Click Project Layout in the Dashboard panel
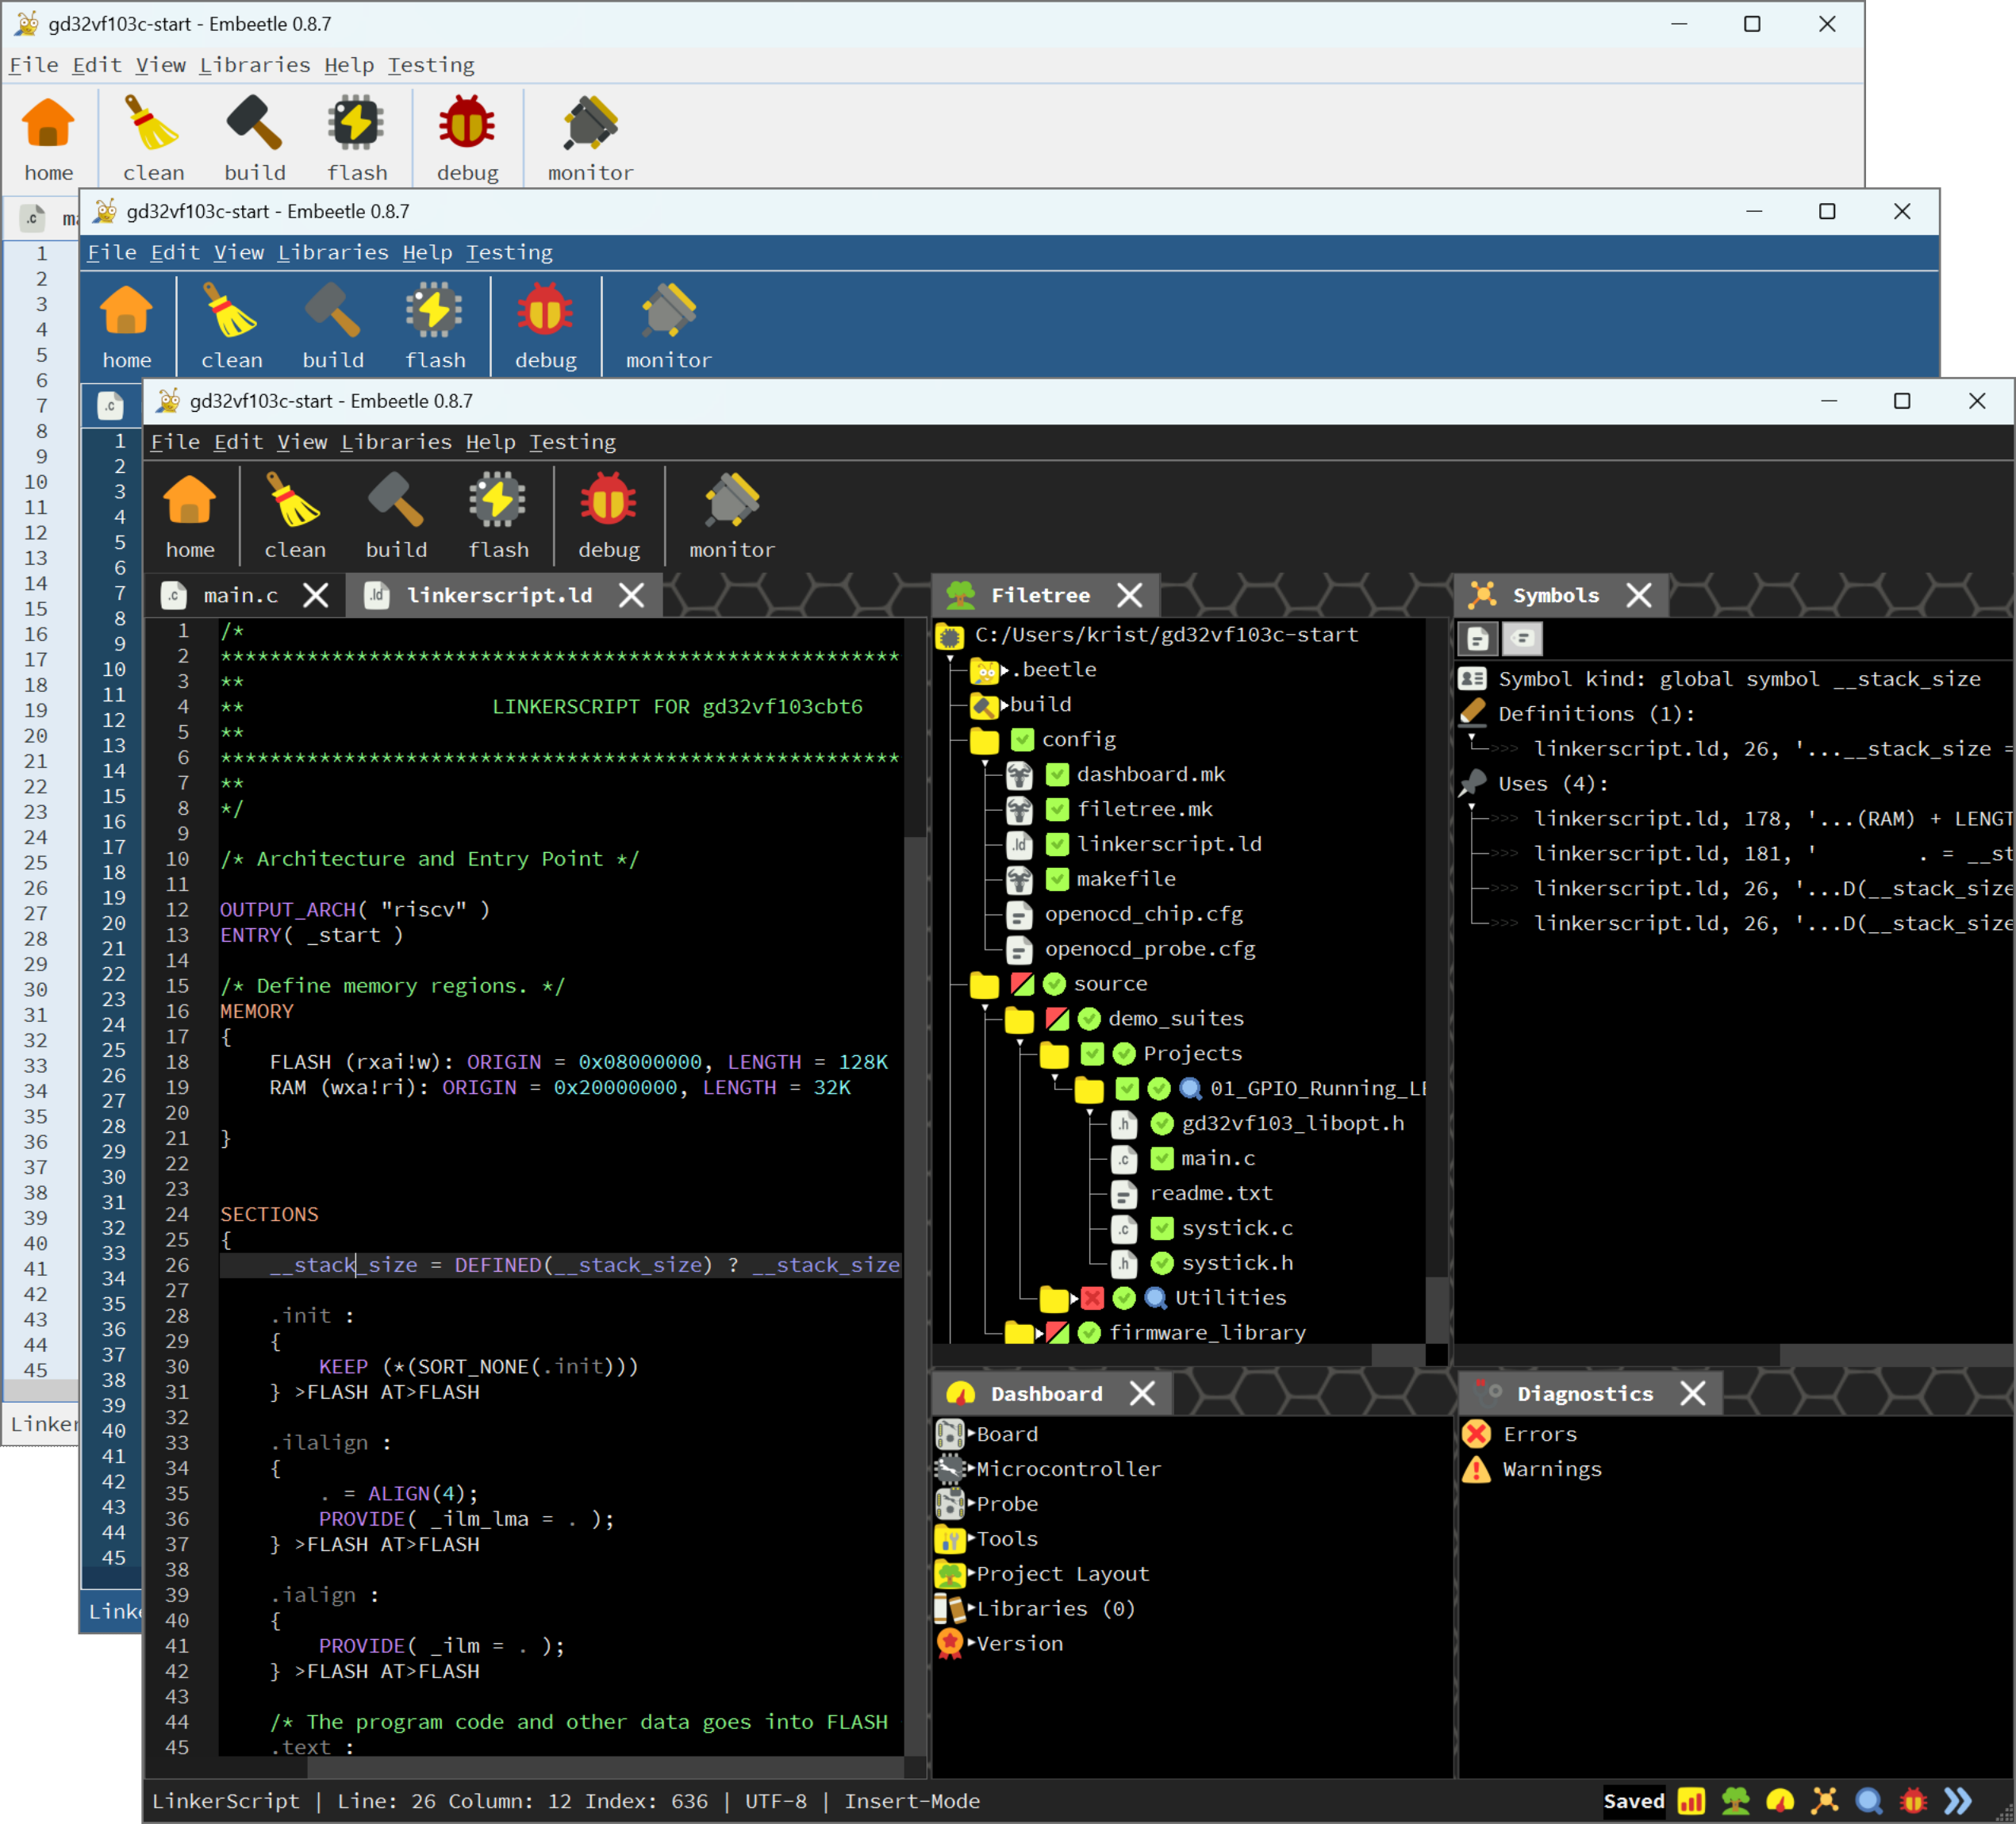Screen dimensions: 2016x1824 (x=1061, y=1573)
